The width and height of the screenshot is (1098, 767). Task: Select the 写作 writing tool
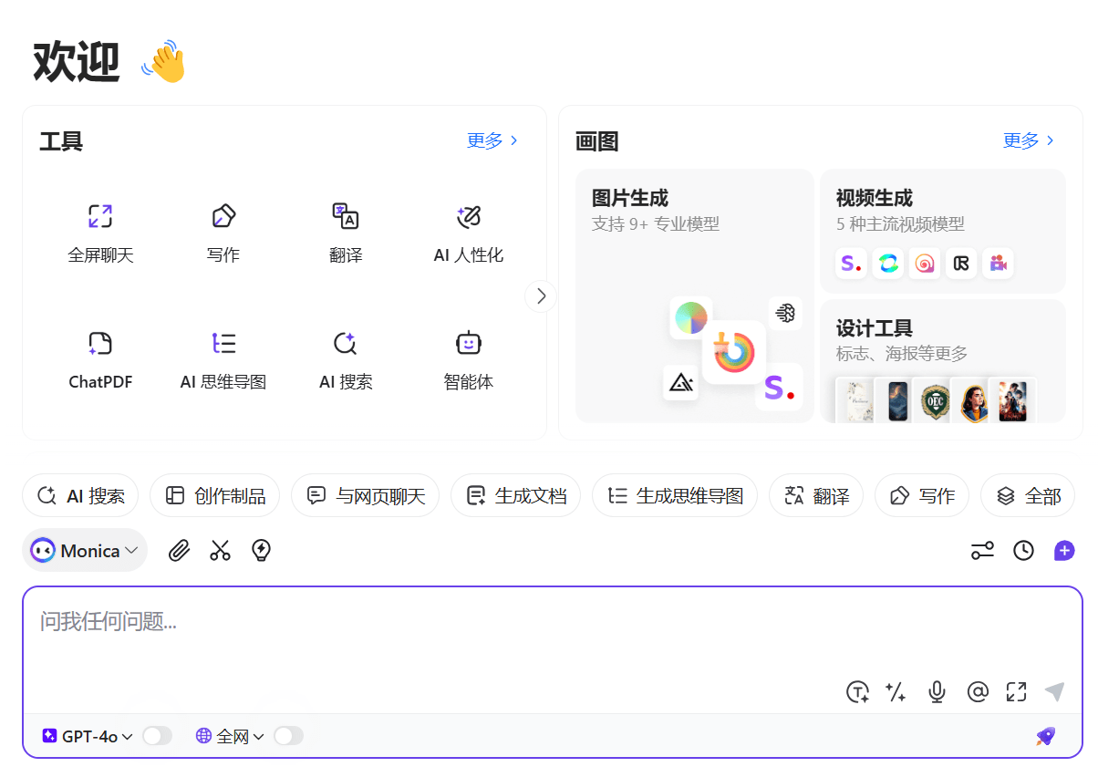coord(223,233)
